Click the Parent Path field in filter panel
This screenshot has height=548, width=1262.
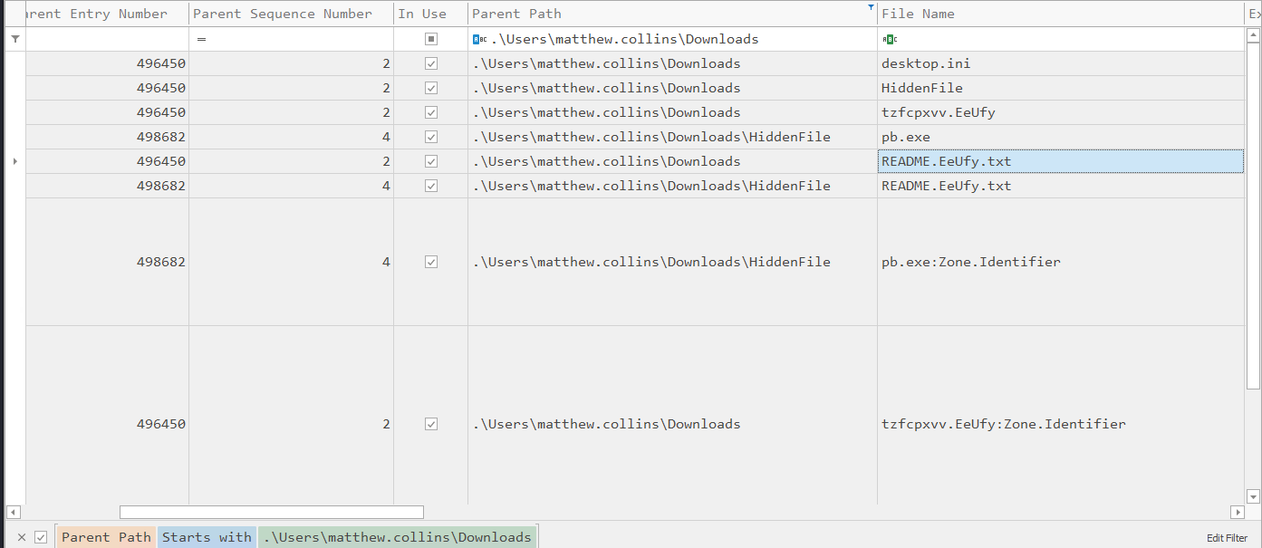(x=106, y=537)
